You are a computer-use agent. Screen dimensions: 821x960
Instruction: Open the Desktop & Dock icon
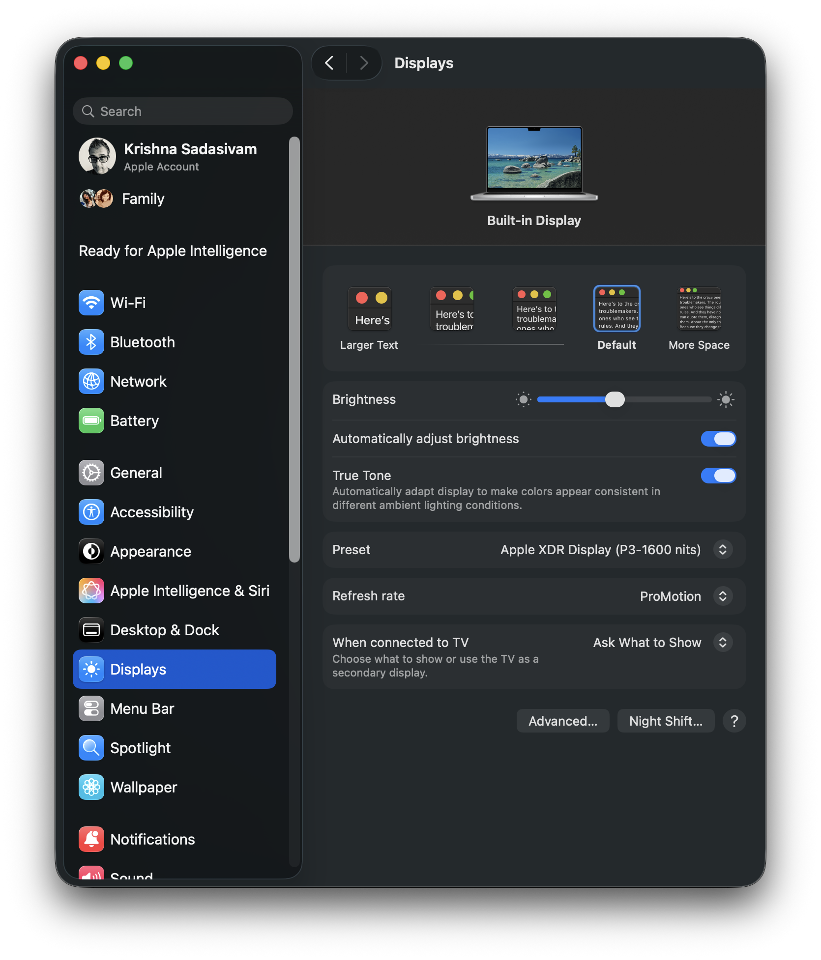click(91, 630)
